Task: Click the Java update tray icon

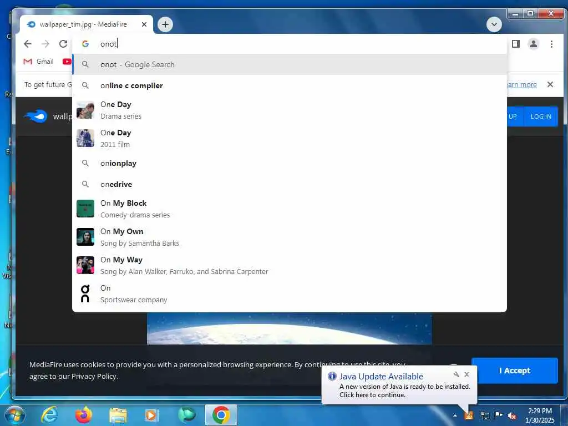Action: pyautogui.click(x=469, y=415)
